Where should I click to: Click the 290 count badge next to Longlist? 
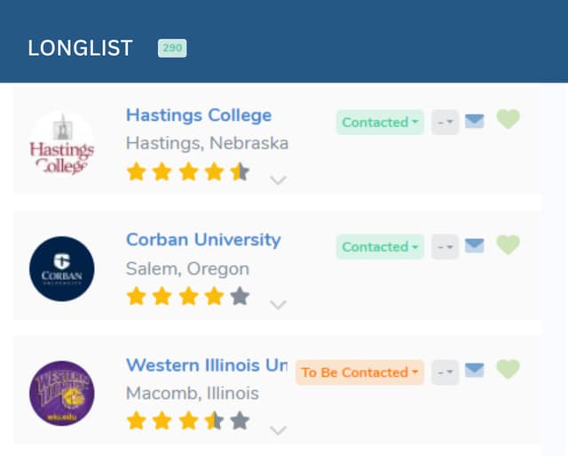pyautogui.click(x=172, y=48)
